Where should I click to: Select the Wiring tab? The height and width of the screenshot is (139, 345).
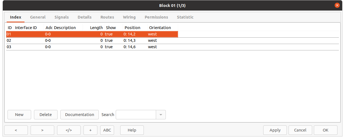point(129,17)
